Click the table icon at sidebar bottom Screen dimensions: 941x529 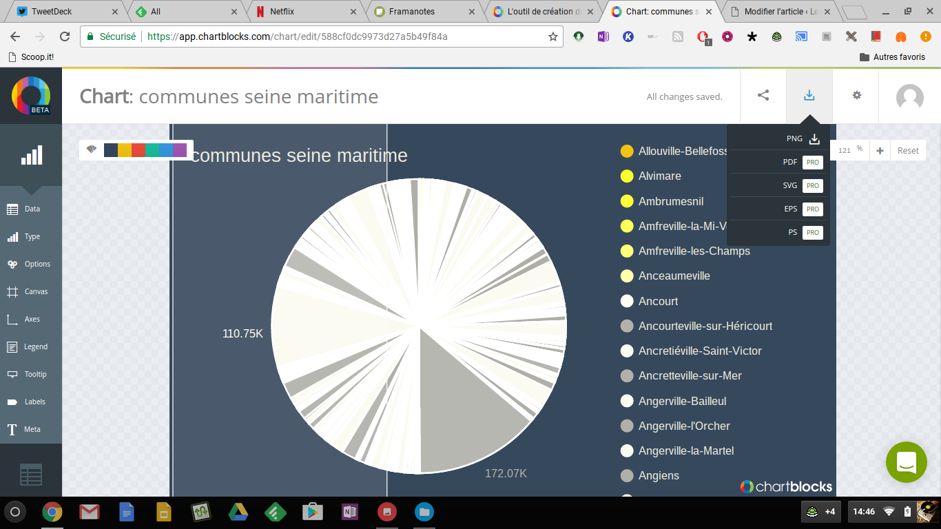pos(31,475)
